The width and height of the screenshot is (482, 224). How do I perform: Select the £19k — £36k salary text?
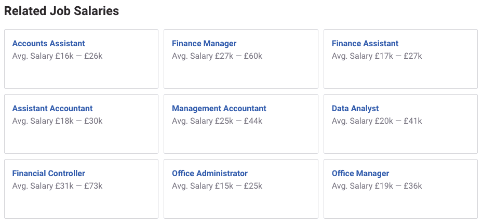[398, 186]
